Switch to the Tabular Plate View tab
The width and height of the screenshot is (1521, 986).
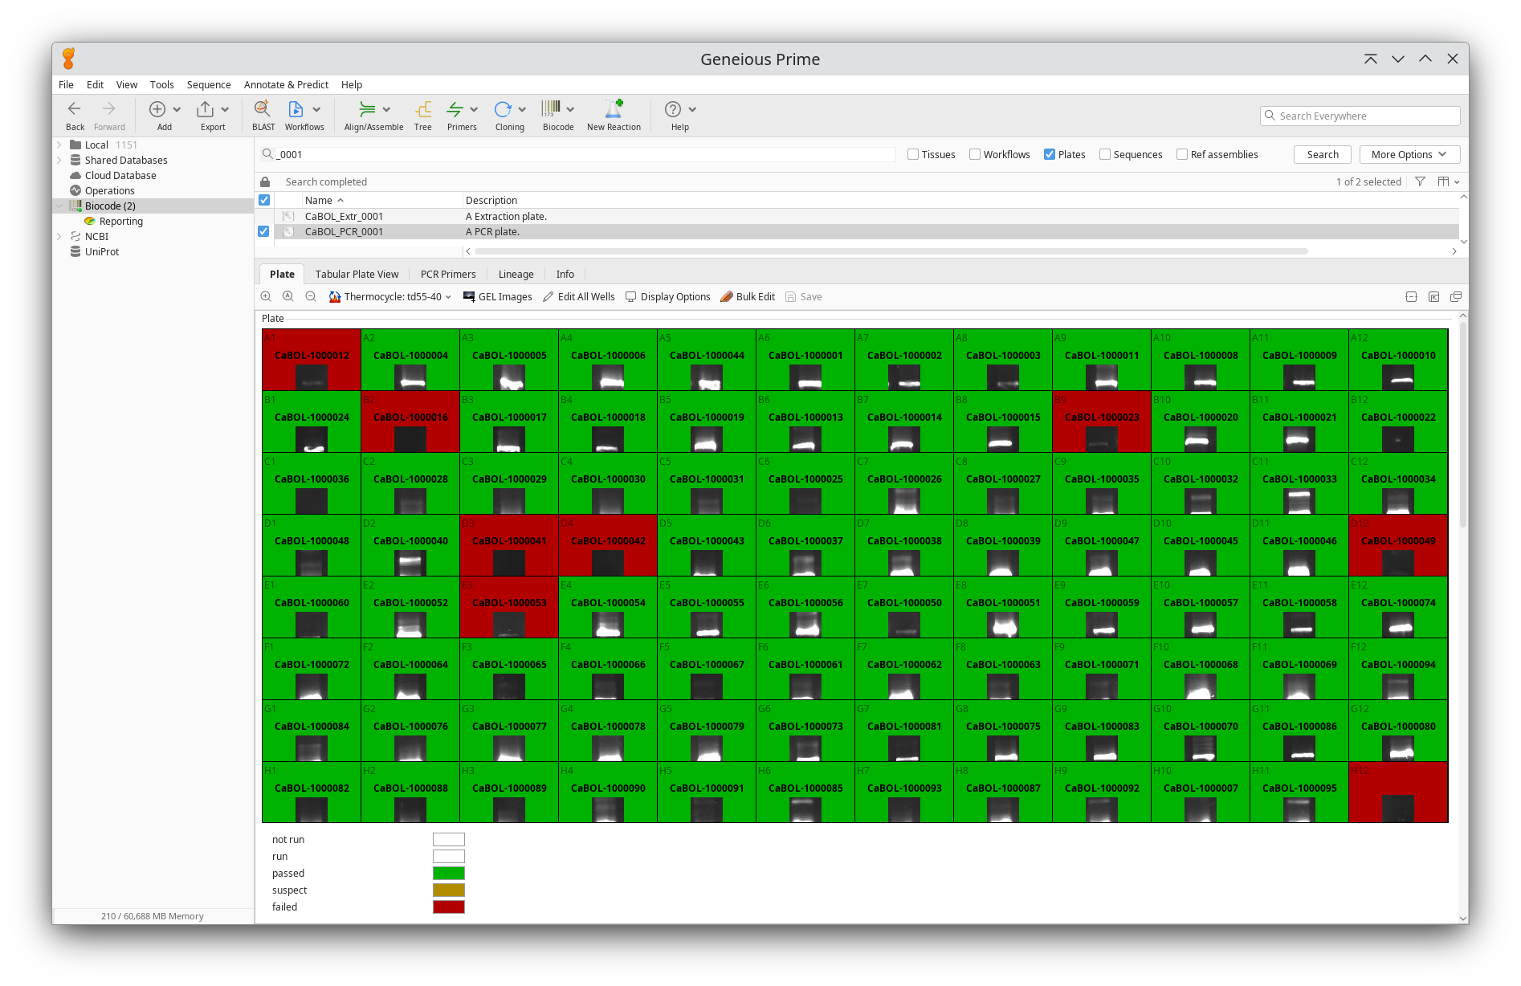click(357, 275)
